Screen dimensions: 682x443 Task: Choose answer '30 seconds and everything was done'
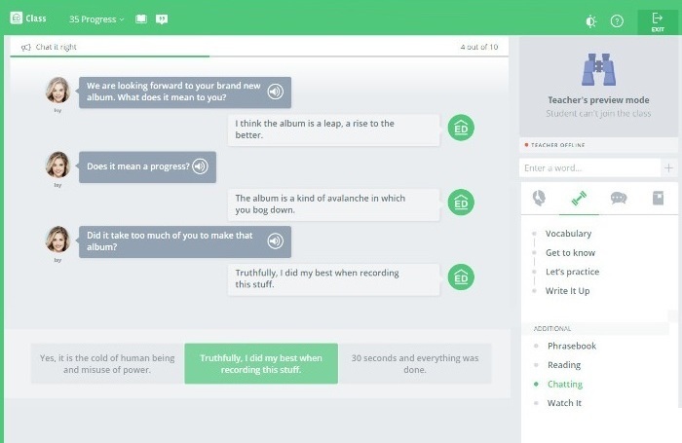pyautogui.click(x=415, y=363)
